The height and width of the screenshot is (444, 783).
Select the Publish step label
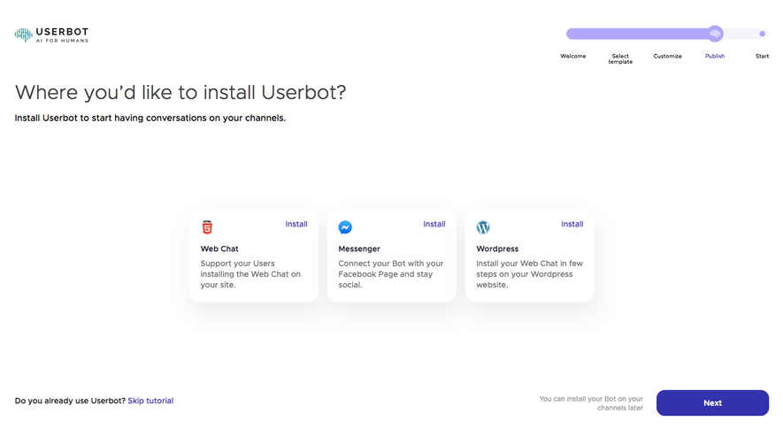[715, 56]
